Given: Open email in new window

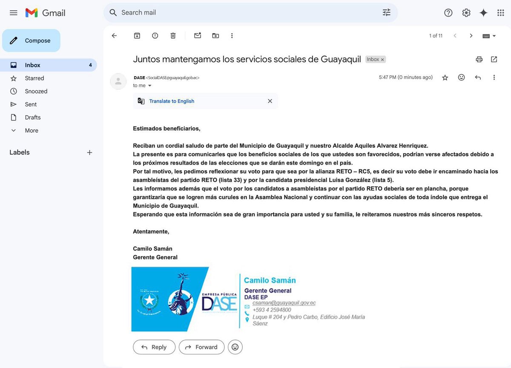Looking at the screenshot, I should 494,60.
